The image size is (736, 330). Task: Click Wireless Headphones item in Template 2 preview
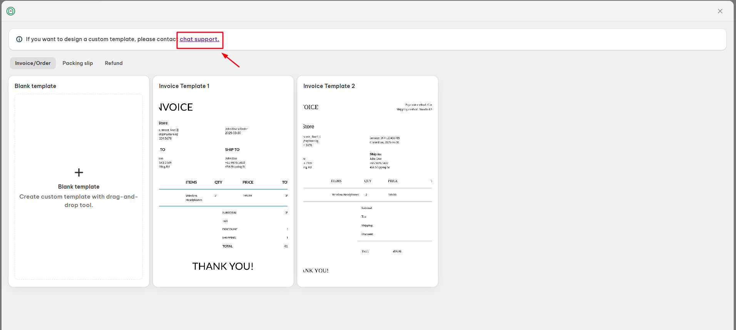click(x=345, y=195)
